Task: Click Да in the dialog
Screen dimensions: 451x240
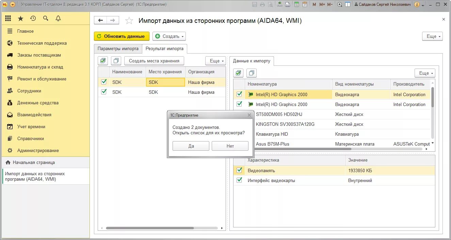Action: tap(191, 146)
